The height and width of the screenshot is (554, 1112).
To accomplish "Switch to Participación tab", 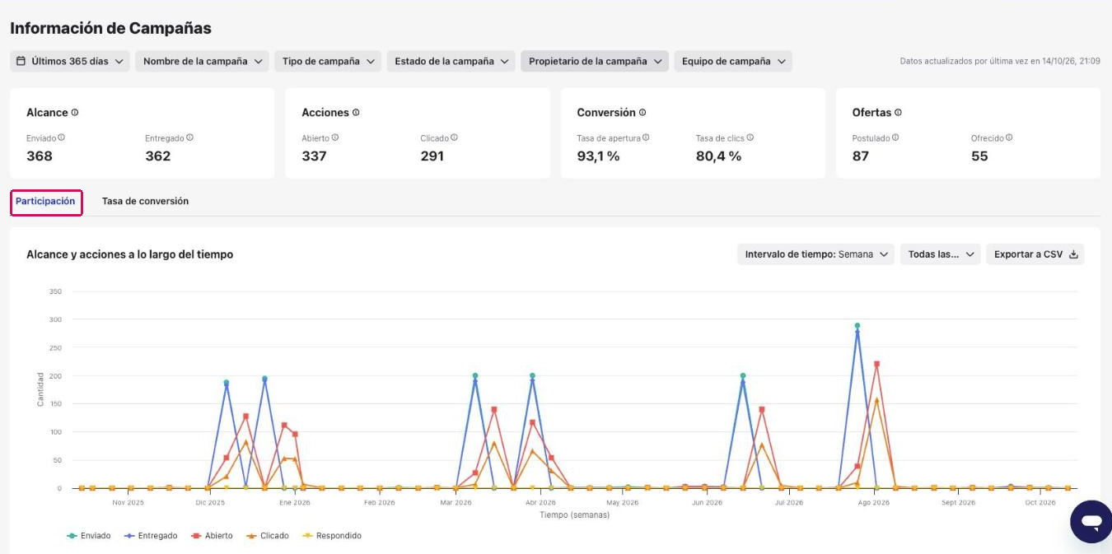I will pyautogui.click(x=45, y=202).
